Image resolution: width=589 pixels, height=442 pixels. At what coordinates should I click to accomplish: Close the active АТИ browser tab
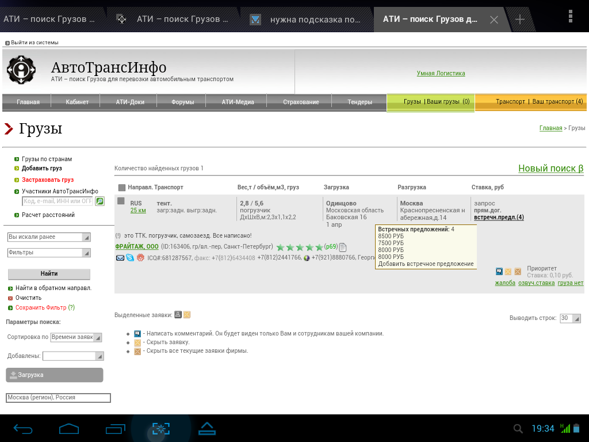pyautogui.click(x=494, y=20)
